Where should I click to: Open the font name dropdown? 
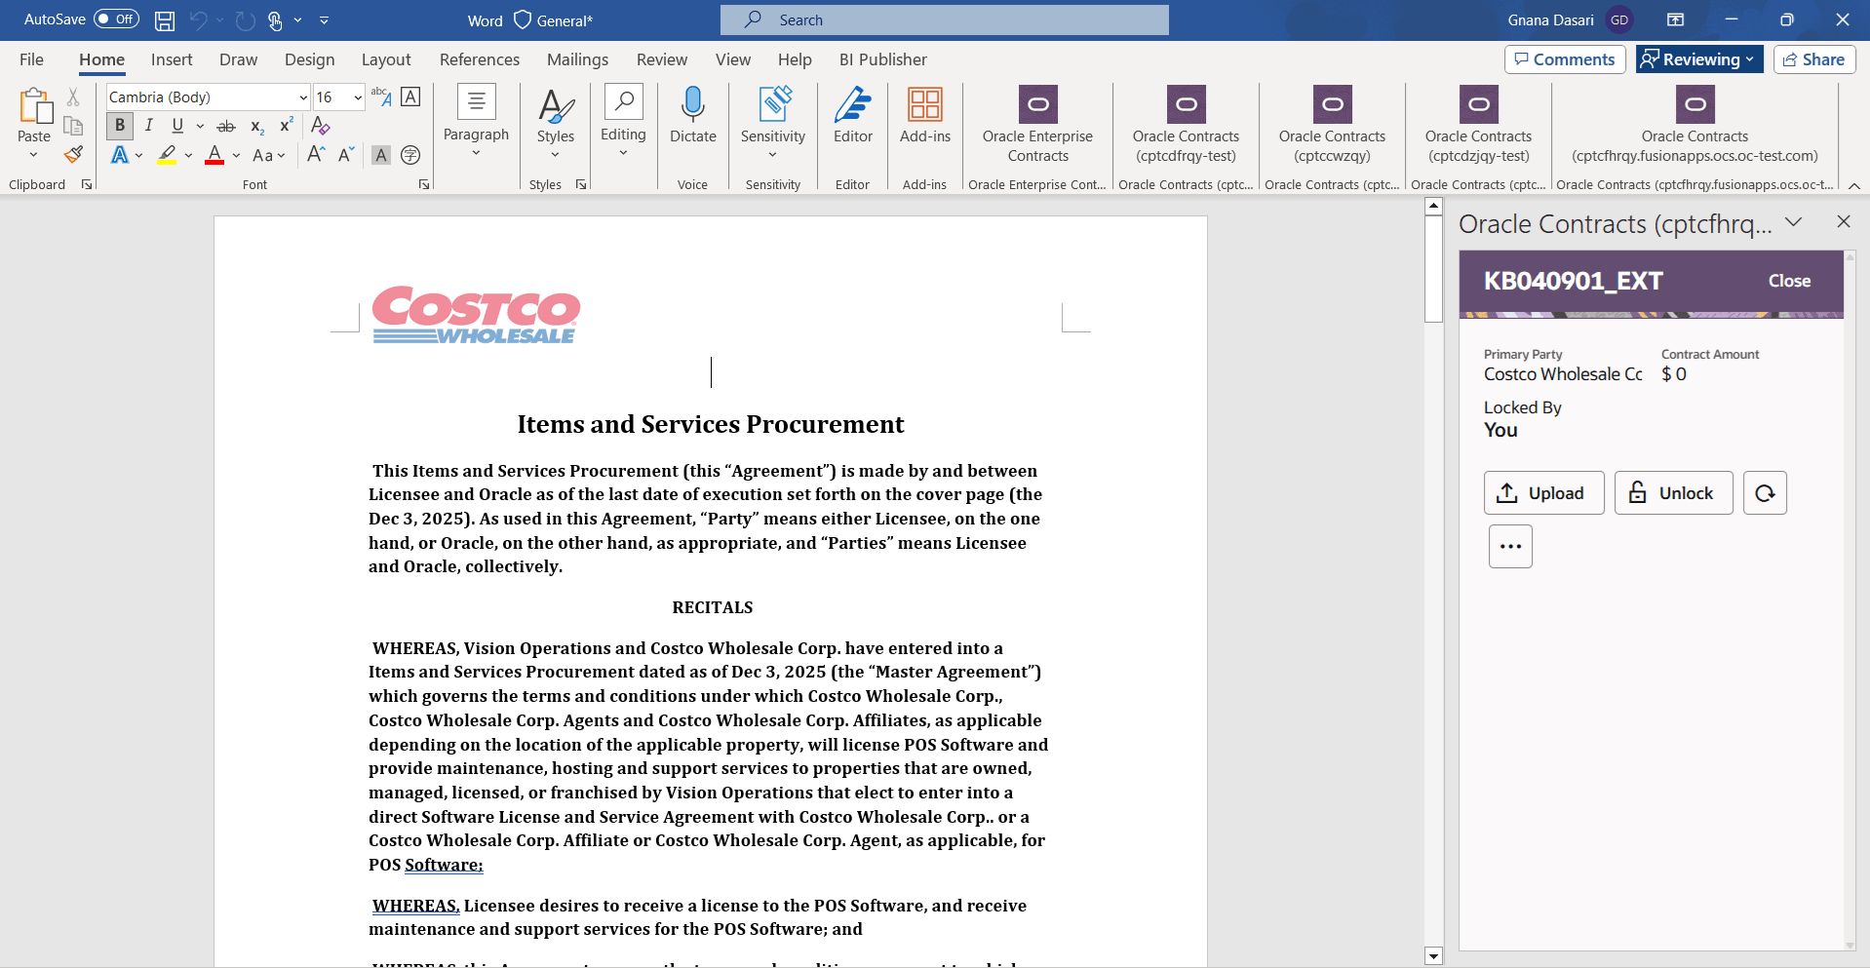tap(303, 97)
